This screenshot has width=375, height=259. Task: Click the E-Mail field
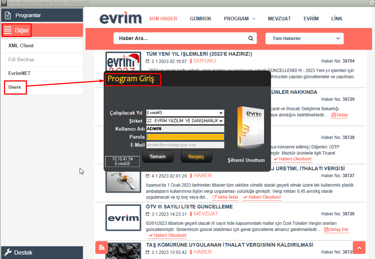pos(185,145)
